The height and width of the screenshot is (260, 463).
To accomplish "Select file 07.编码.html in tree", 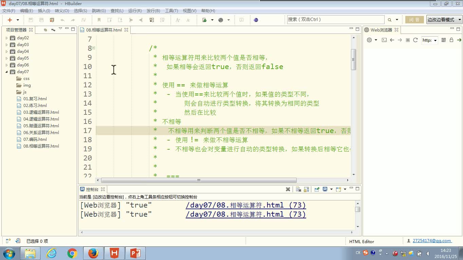I will pyautogui.click(x=32, y=139).
